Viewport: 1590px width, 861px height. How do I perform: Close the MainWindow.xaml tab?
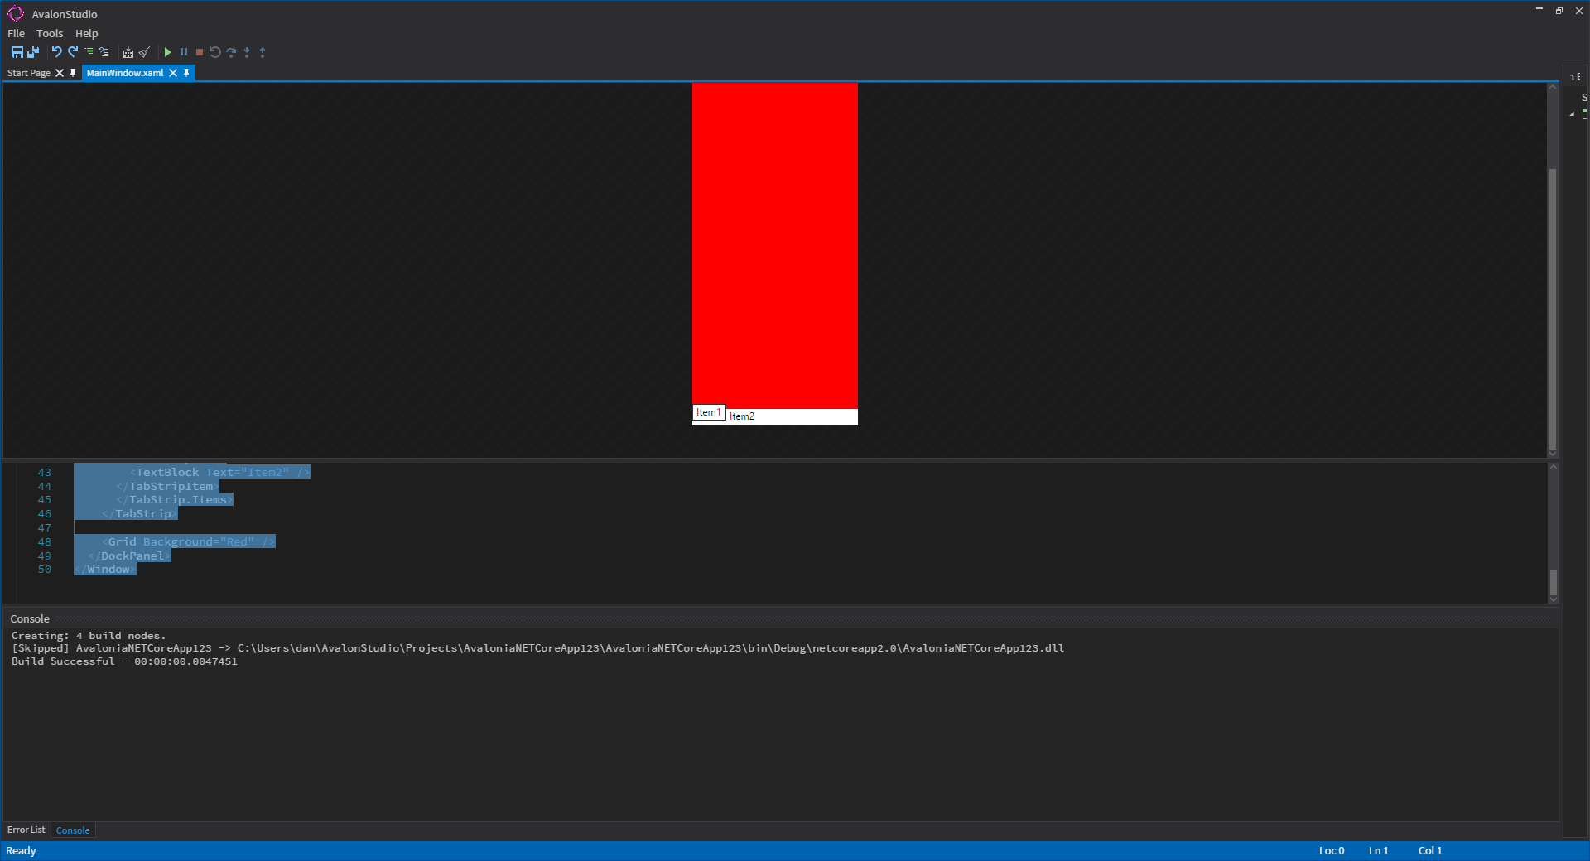tap(173, 73)
